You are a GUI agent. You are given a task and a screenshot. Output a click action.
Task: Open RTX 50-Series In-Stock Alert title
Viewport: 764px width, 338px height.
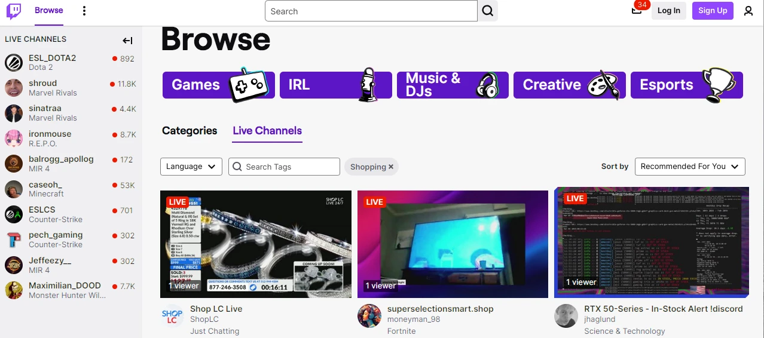pyautogui.click(x=664, y=309)
